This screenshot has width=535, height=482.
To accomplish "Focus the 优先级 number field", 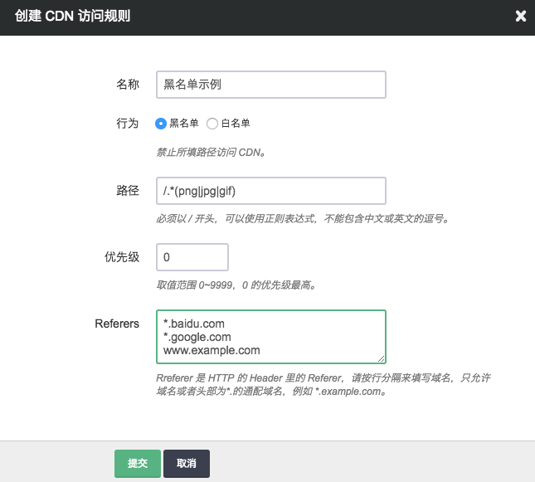I will (x=192, y=257).
